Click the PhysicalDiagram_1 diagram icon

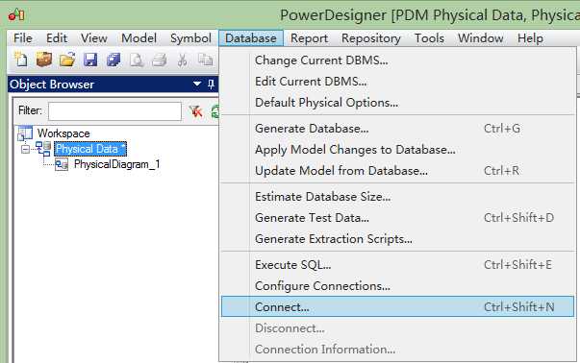(x=62, y=164)
